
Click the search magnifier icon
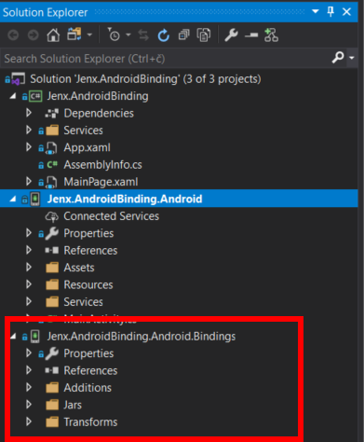click(338, 58)
